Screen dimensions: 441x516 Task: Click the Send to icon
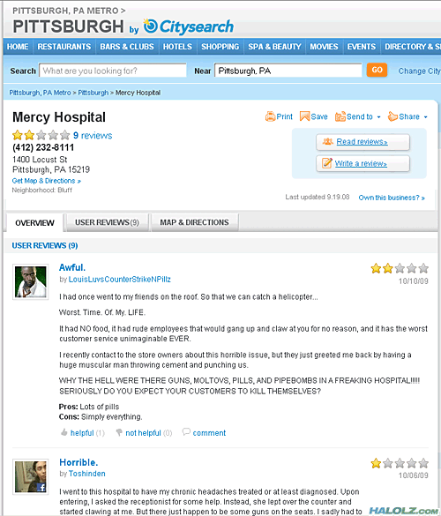click(340, 116)
